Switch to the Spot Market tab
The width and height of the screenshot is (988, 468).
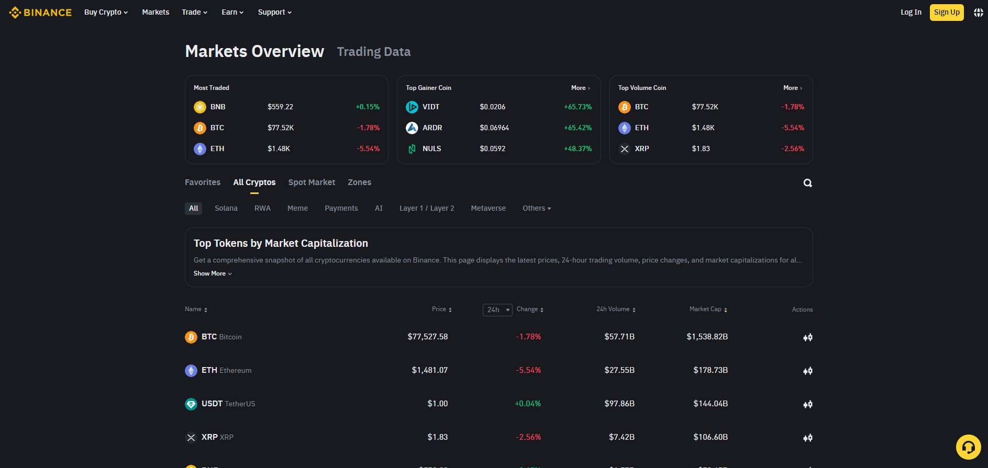[x=312, y=182]
